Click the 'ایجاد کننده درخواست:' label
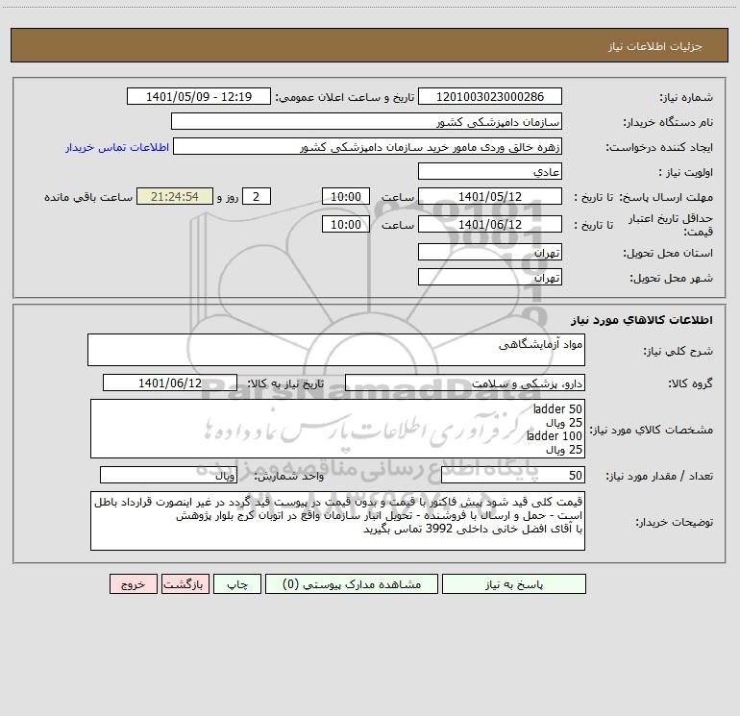Viewport: 740px width, 716px height. (x=659, y=147)
